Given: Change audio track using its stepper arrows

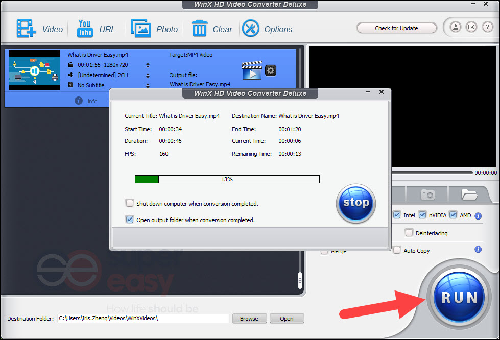Looking at the screenshot, I should point(148,75).
